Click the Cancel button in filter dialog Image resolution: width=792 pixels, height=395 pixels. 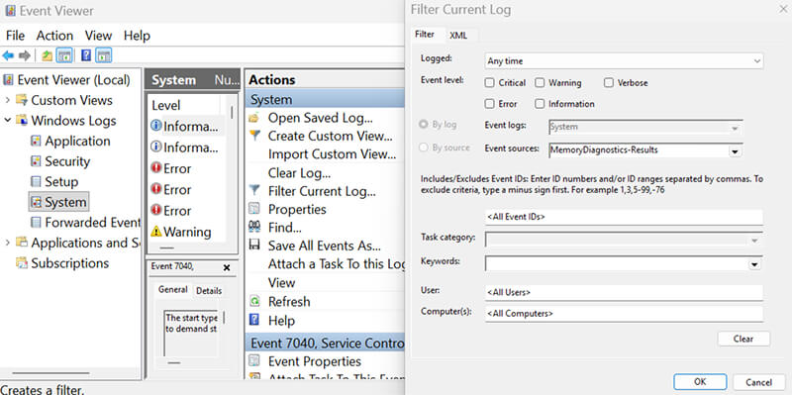(758, 382)
